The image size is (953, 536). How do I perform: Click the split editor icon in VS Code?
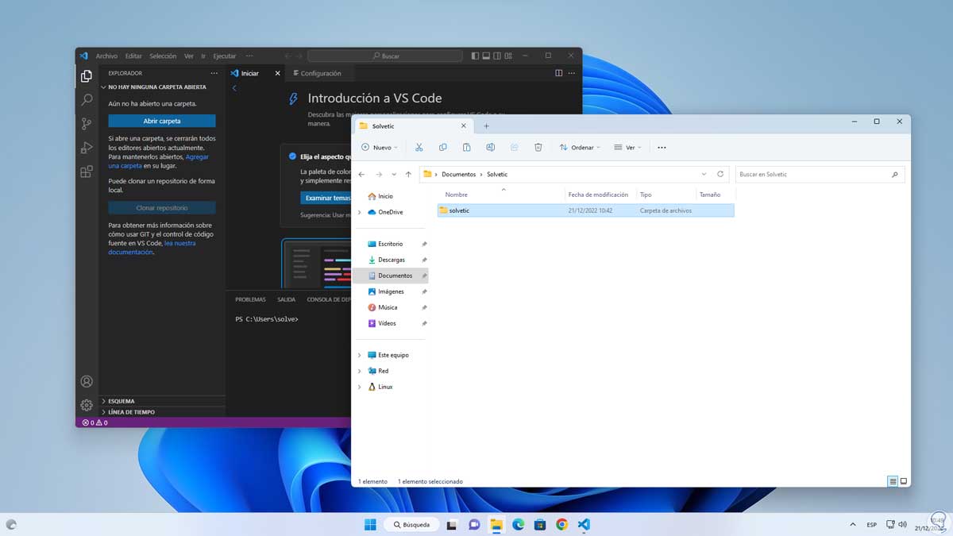(x=558, y=73)
